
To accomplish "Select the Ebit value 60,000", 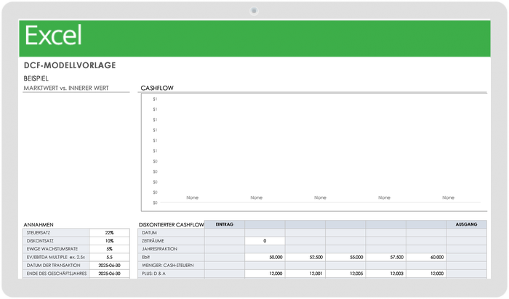I will pos(426,257).
